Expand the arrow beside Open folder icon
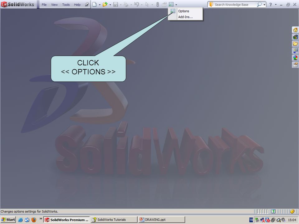 click(110, 5)
